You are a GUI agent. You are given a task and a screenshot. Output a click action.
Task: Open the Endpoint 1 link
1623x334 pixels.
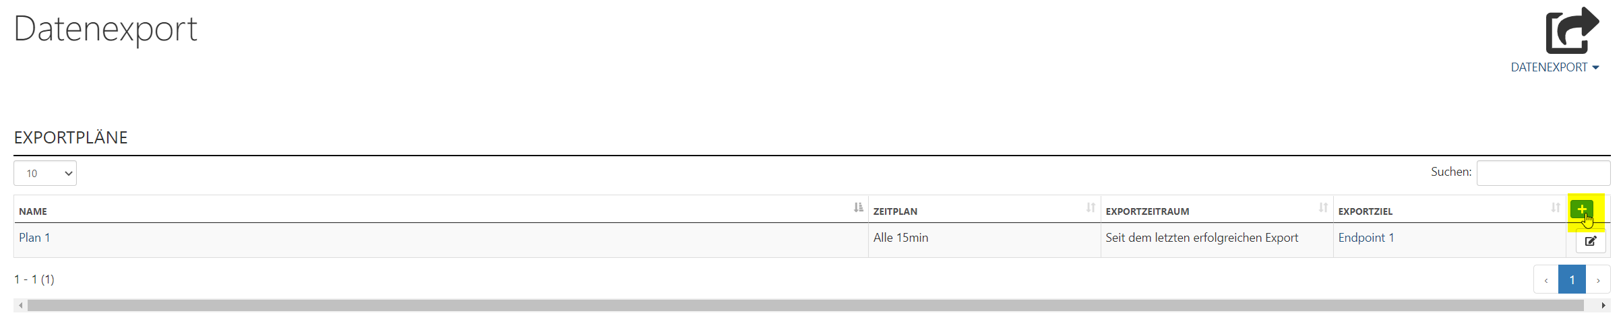[x=1366, y=238]
